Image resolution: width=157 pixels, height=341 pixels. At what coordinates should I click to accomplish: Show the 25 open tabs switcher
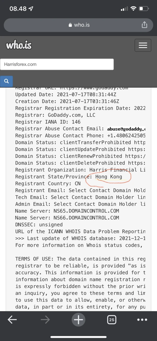pos(112,319)
